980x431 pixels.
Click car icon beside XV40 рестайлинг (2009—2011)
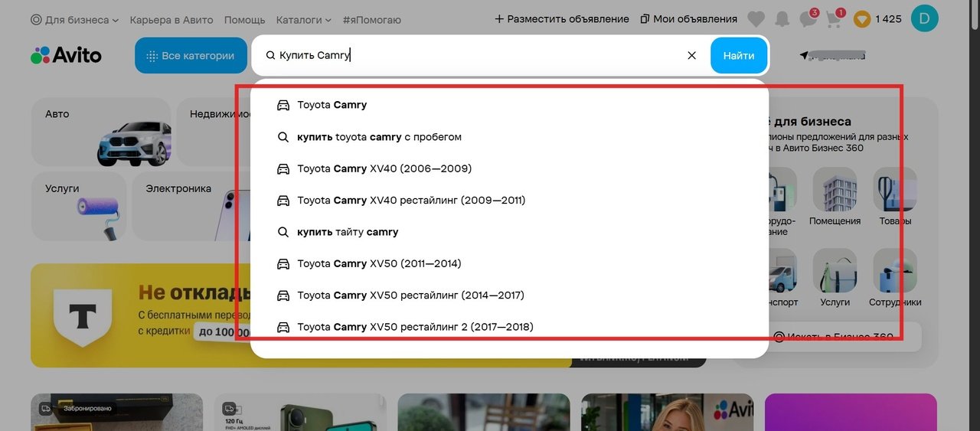283,201
